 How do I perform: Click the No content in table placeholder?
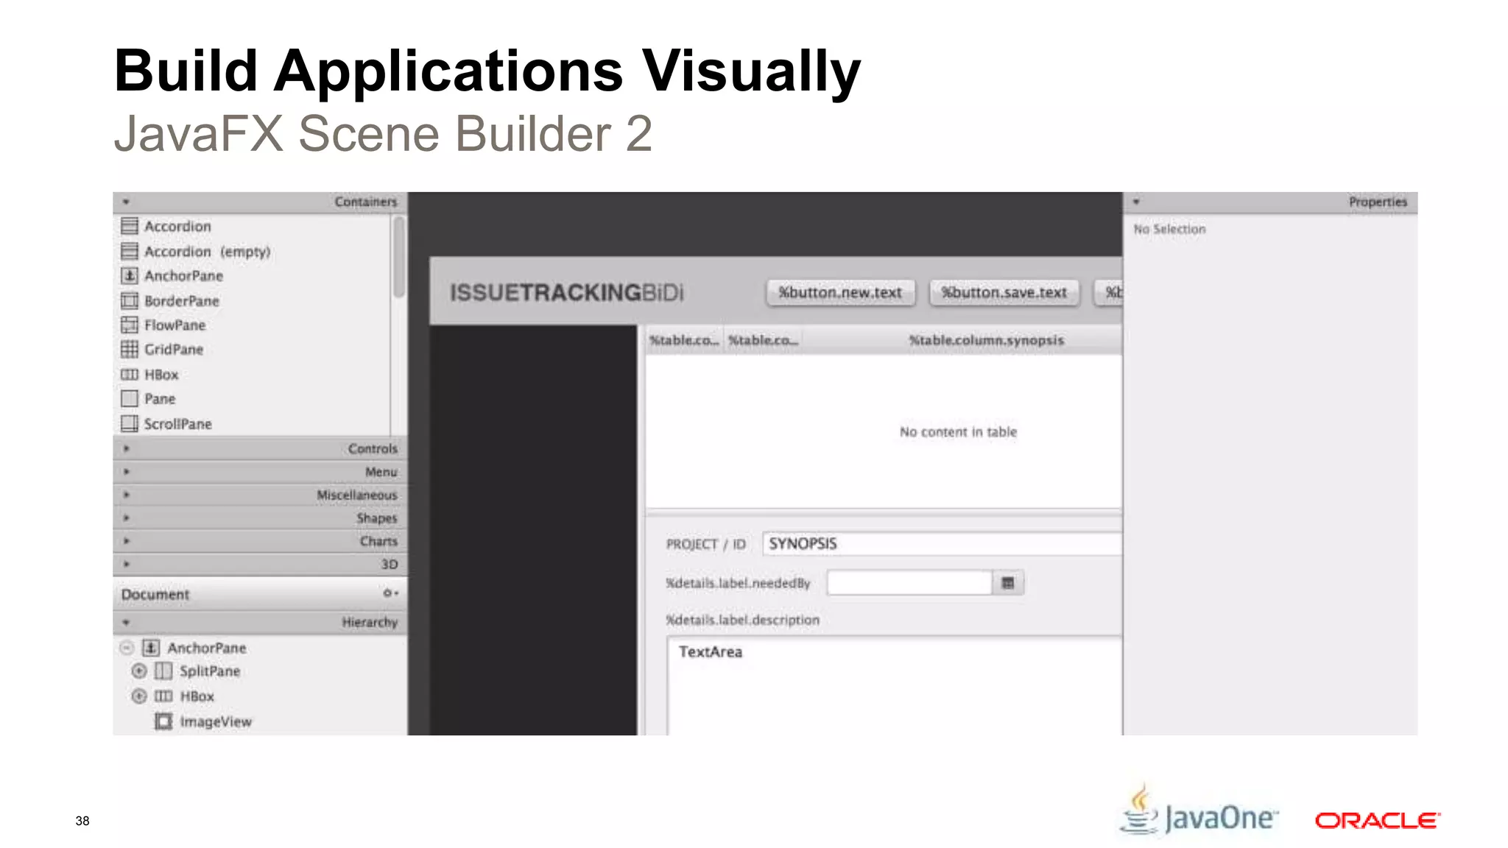pos(958,432)
